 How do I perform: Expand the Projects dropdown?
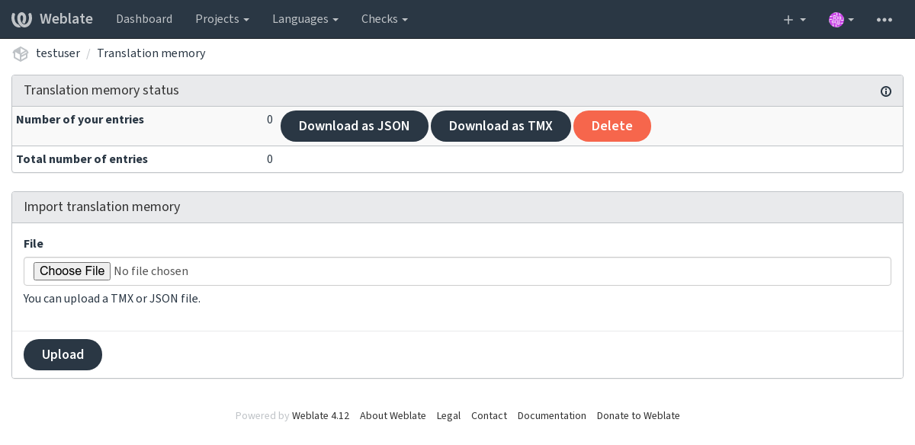(x=222, y=19)
